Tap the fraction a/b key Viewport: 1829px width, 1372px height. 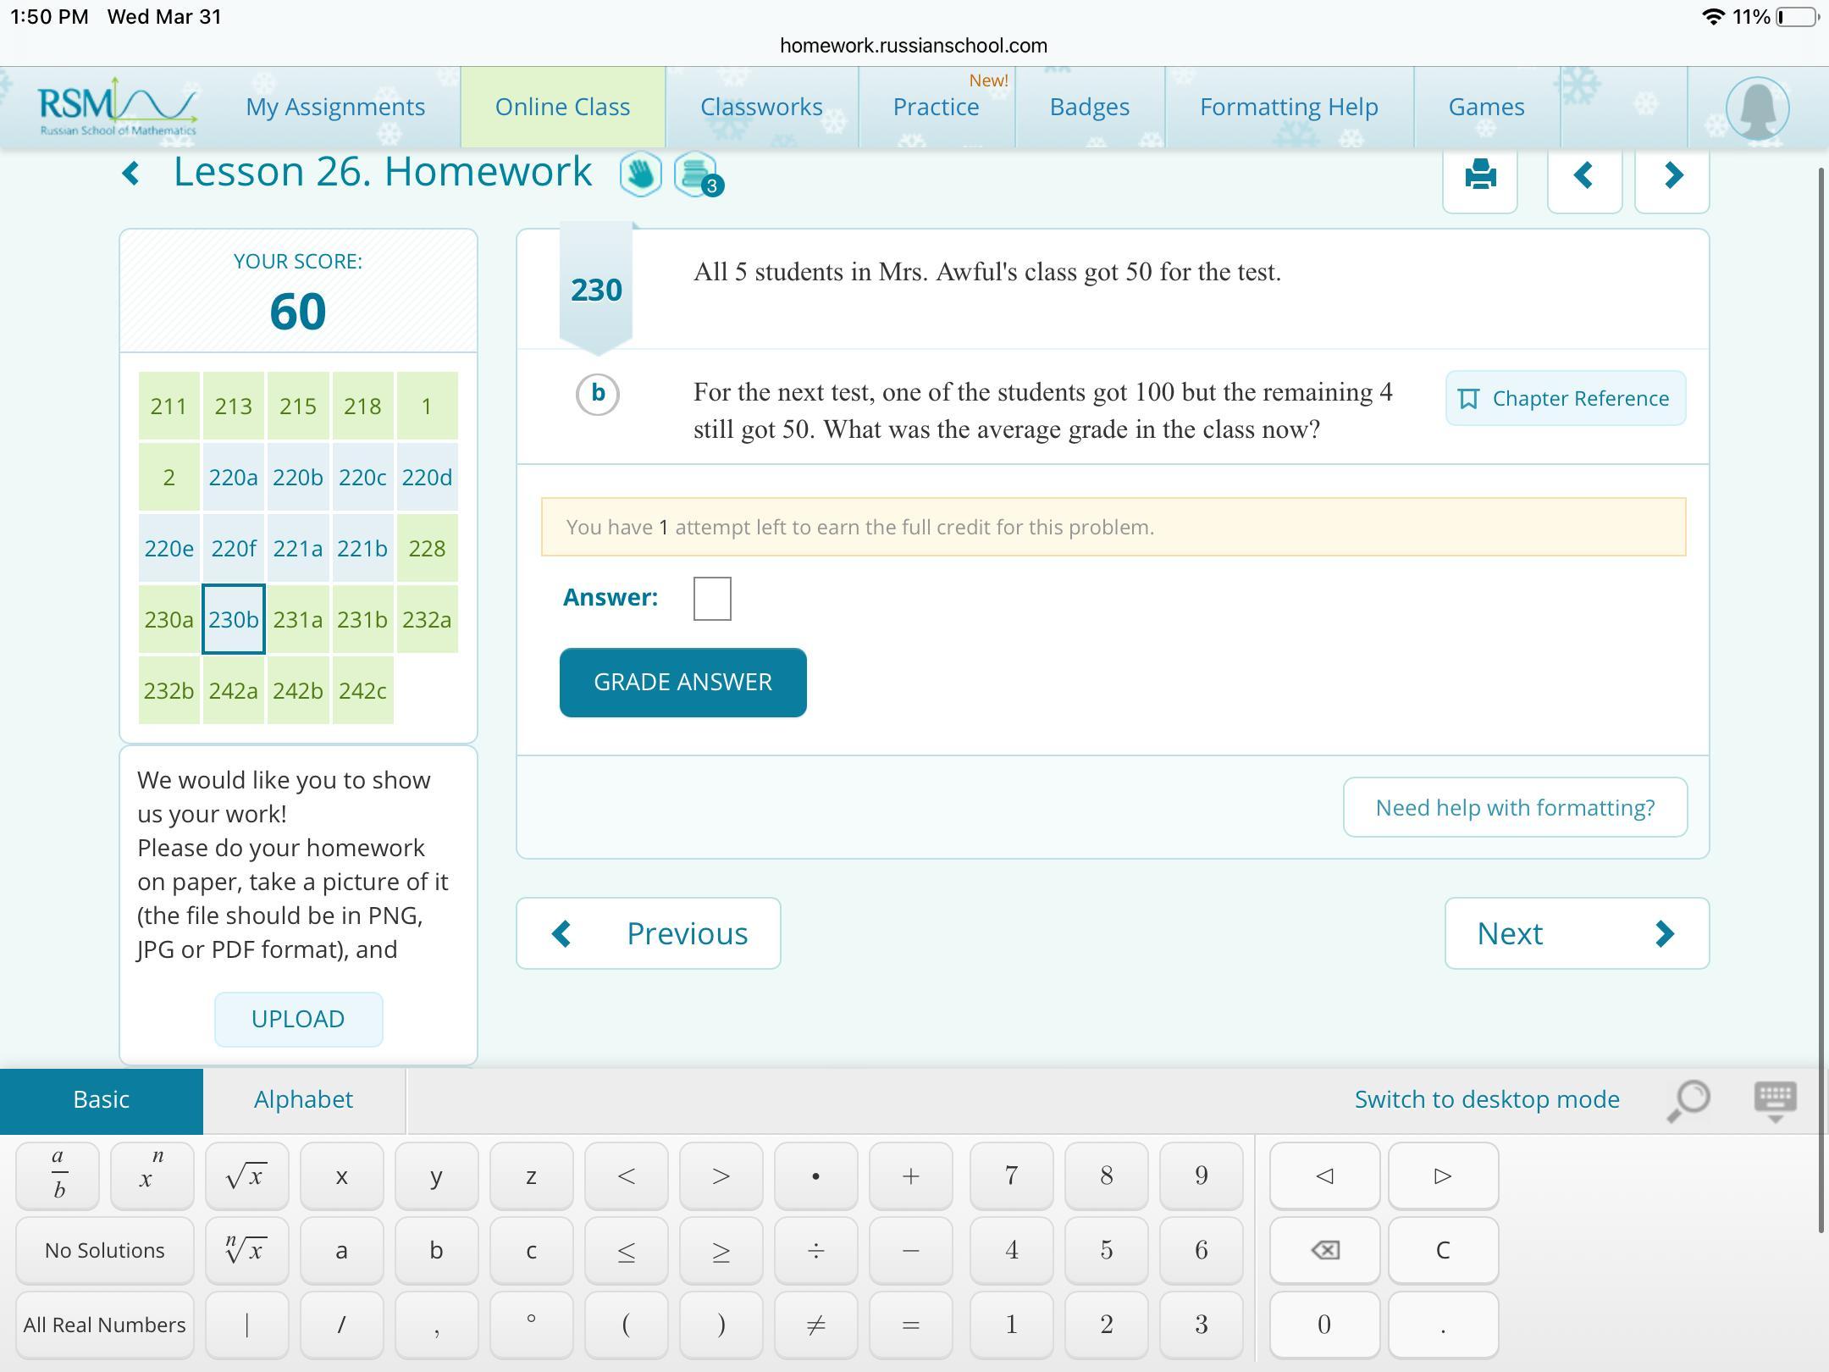coord(58,1175)
